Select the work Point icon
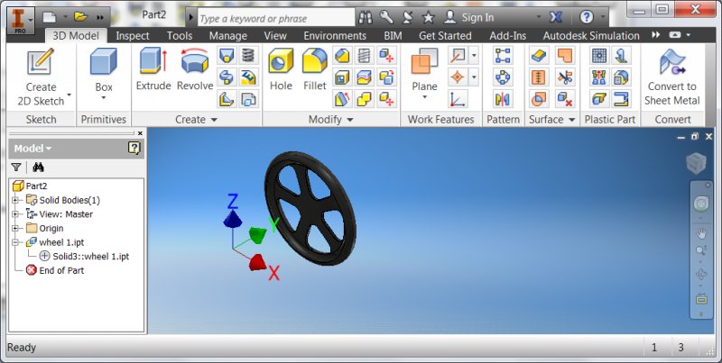Screen dimensions: 722x363 458,77
